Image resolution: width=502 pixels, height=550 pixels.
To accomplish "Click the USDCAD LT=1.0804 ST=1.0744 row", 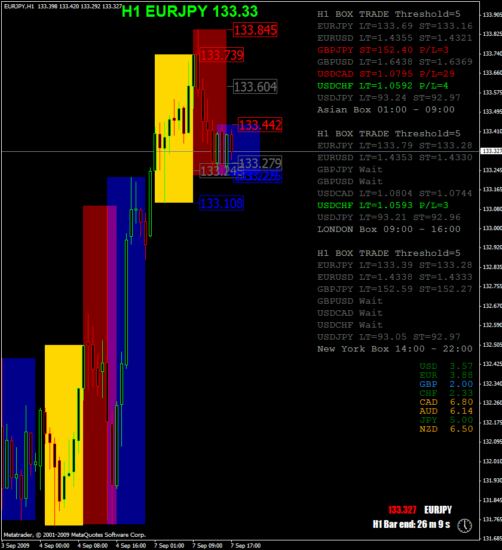I will coord(395,193).
